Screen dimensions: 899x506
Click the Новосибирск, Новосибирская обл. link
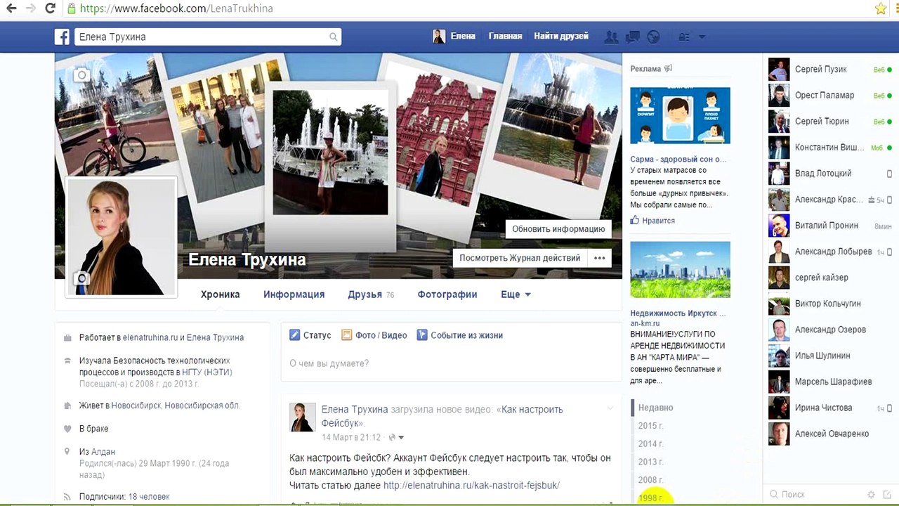pyautogui.click(x=176, y=406)
